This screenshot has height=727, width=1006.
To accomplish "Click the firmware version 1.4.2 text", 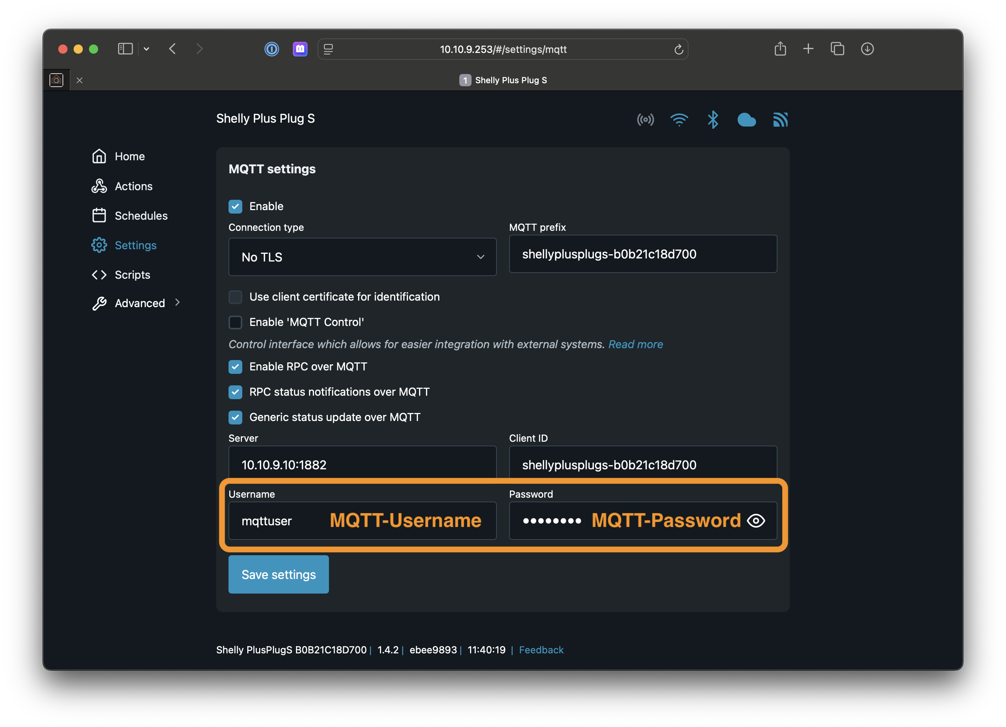I will (x=388, y=650).
